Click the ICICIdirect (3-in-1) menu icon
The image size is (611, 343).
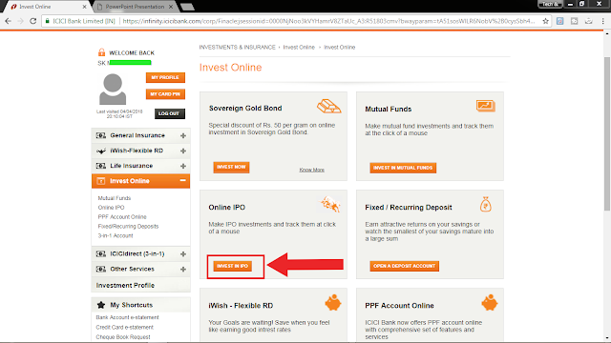click(x=101, y=254)
